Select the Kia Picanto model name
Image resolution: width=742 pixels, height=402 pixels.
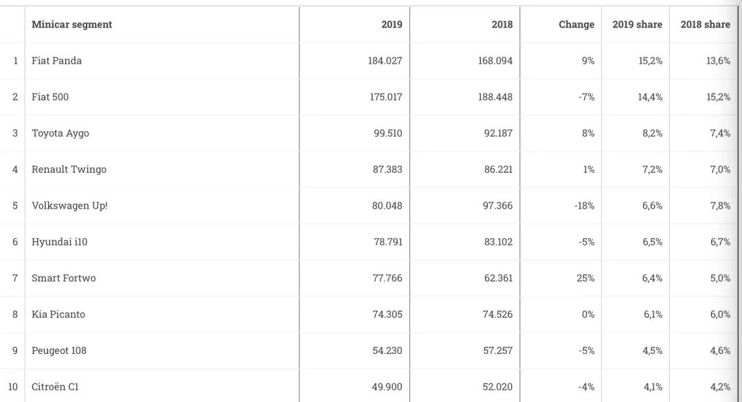(x=58, y=315)
